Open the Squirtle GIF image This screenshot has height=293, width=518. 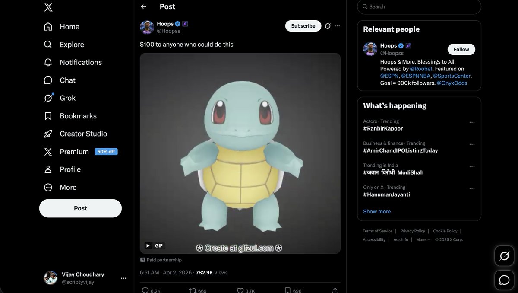(x=240, y=153)
